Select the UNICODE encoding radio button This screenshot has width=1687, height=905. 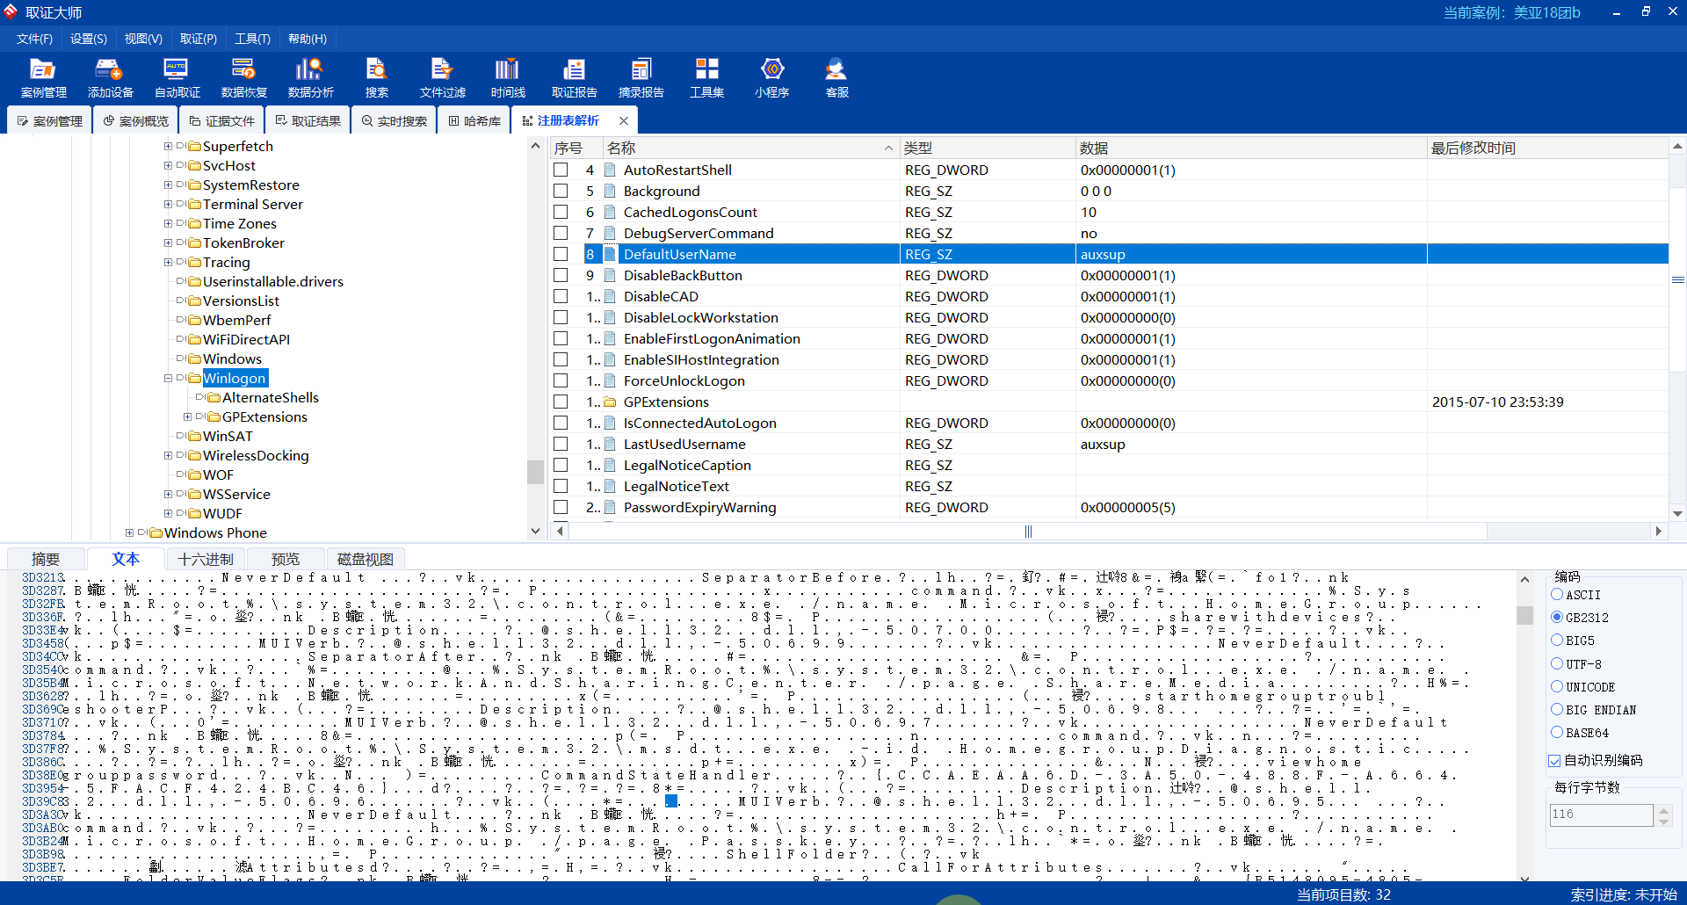pos(1557,686)
